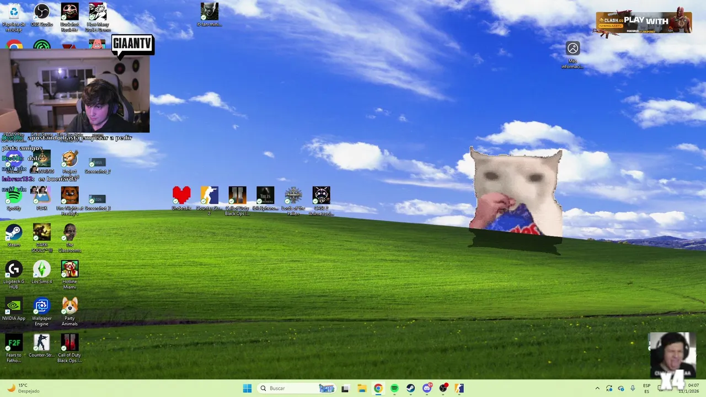Open the Undertale red heart icon
The height and width of the screenshot is (397, 706).
181,198
